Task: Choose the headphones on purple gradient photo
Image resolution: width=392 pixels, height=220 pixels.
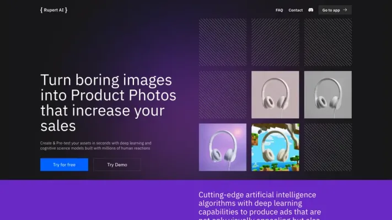Action: click(x=223, y=147)
